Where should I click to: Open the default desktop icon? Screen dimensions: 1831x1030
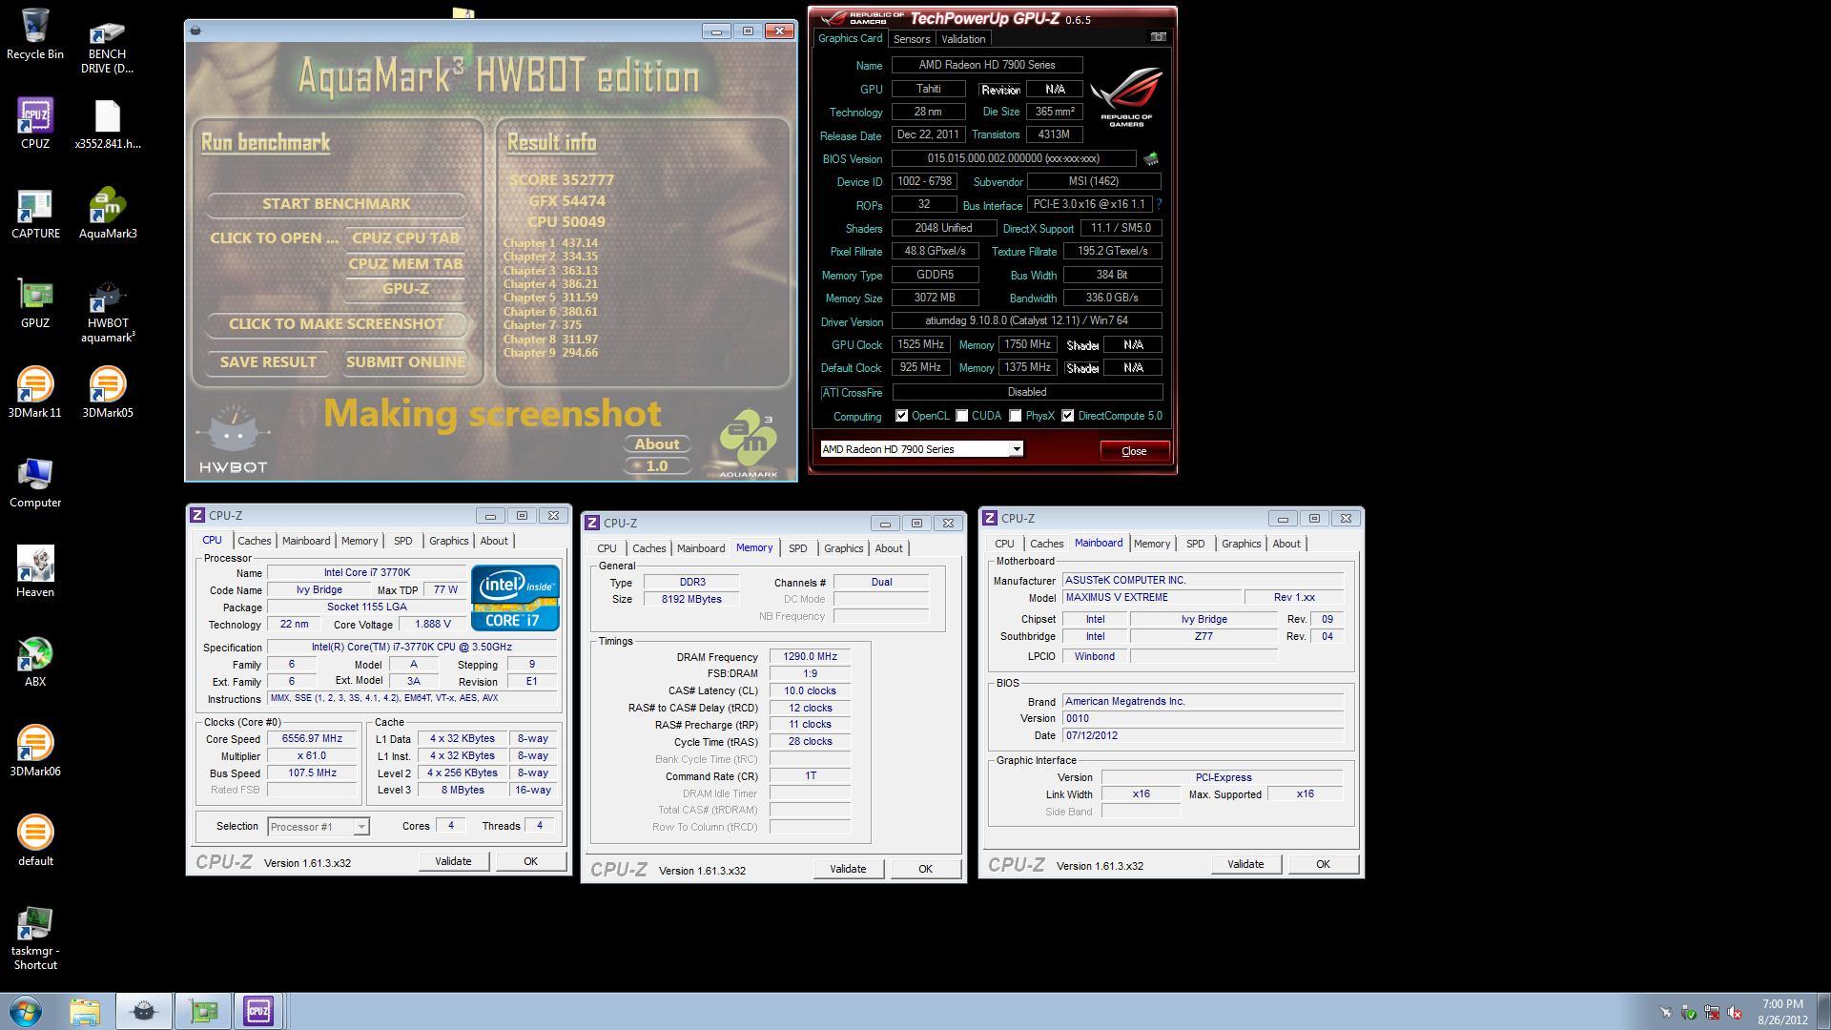35,840
